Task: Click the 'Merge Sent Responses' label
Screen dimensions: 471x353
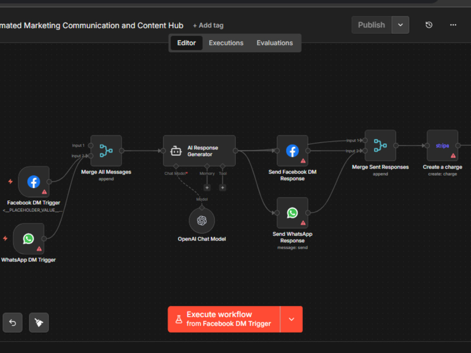Action: pos(380,167)
